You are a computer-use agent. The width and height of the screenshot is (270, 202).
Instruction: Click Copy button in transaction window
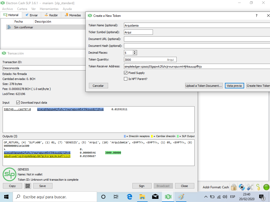pyautogui.click(x=12, y=186)
